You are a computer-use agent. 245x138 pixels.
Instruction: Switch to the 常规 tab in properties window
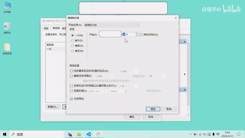pos(46,28)
